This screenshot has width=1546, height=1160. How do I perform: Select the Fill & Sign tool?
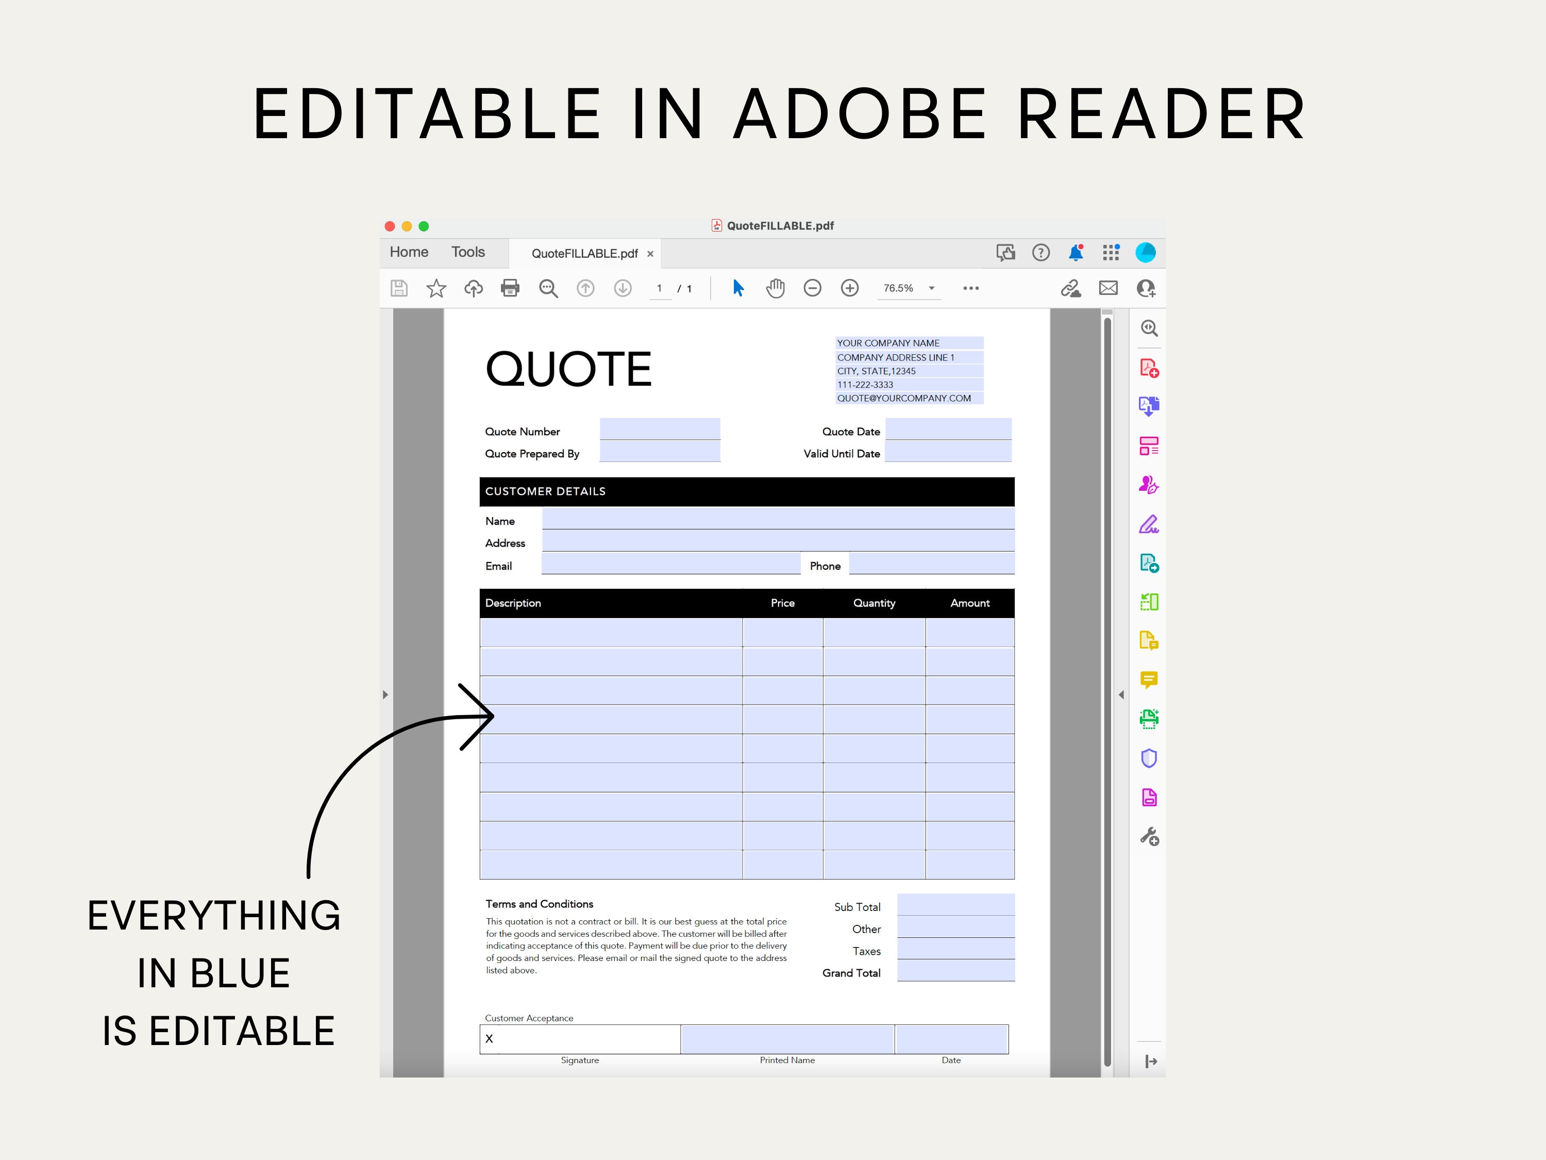coord(1150,524)
